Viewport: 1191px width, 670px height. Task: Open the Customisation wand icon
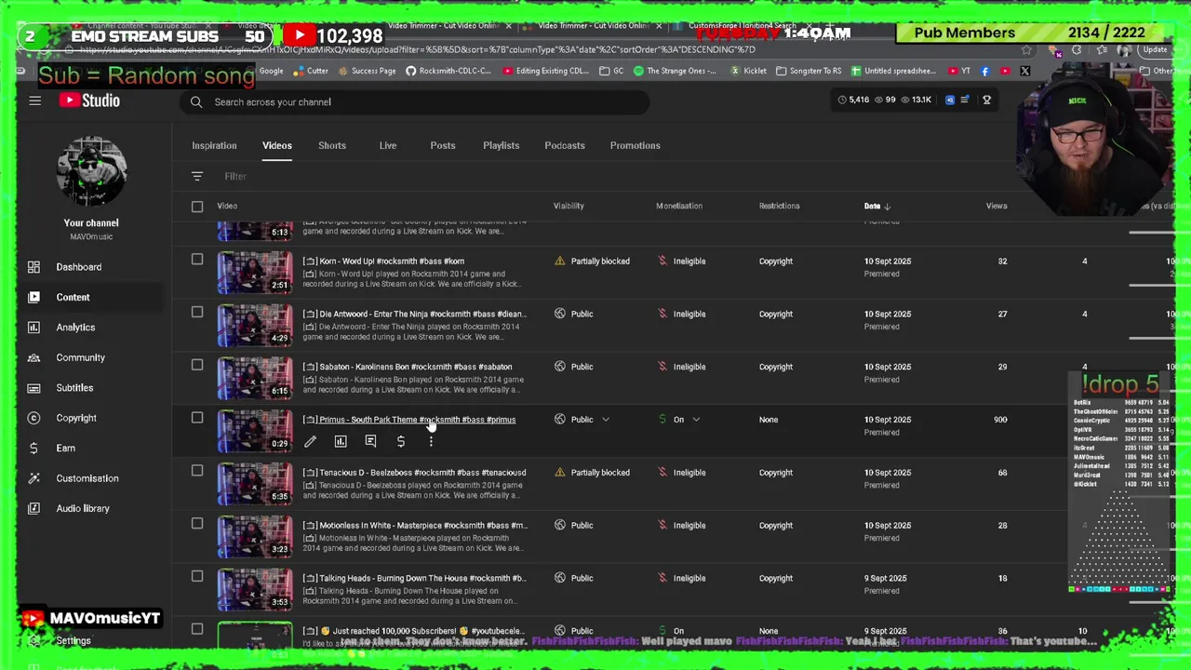point(33,478)
